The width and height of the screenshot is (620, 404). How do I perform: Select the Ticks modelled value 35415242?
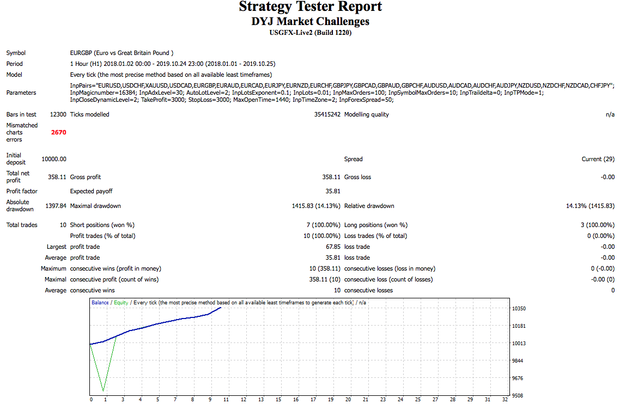tap(327, 115)
